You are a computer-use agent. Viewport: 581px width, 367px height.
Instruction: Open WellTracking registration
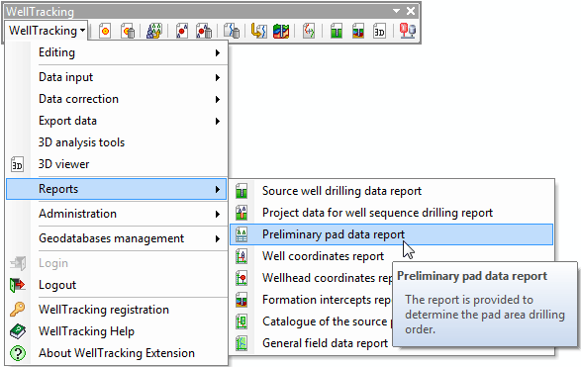click(x=117, y=310)
